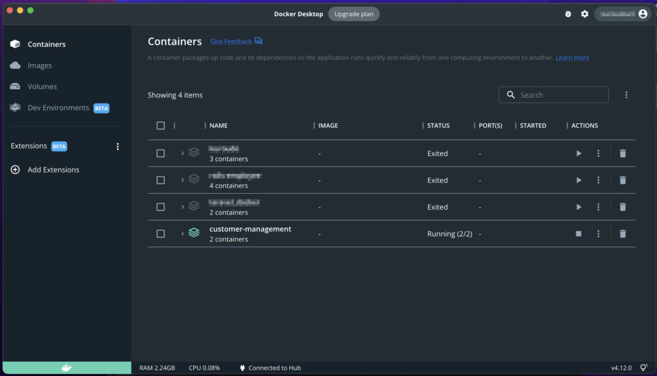Click the Upgrade plan button
Image resolution: width=657 pixels, height=376 pixels.
tap(354, 14)
